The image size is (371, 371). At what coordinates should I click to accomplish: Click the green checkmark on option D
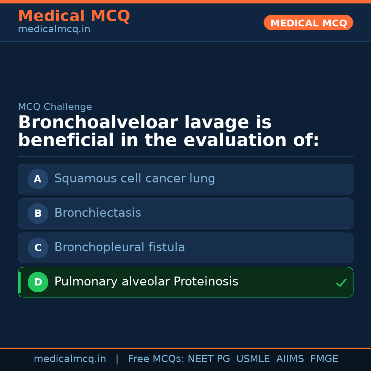coord(341,283)
